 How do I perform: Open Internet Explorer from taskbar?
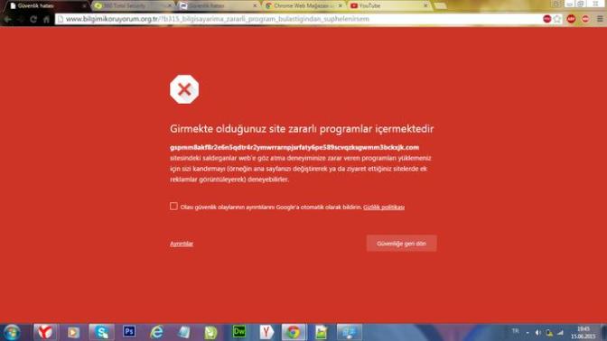pyautogui.click(x=156, y=332)
